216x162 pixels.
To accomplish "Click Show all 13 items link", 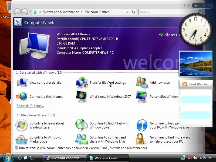I will [x=30, y=106].
